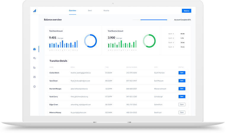Click the blue Total Send Amount bar chart
Viewport: 226px width, 133px height.
pos(64,44)
